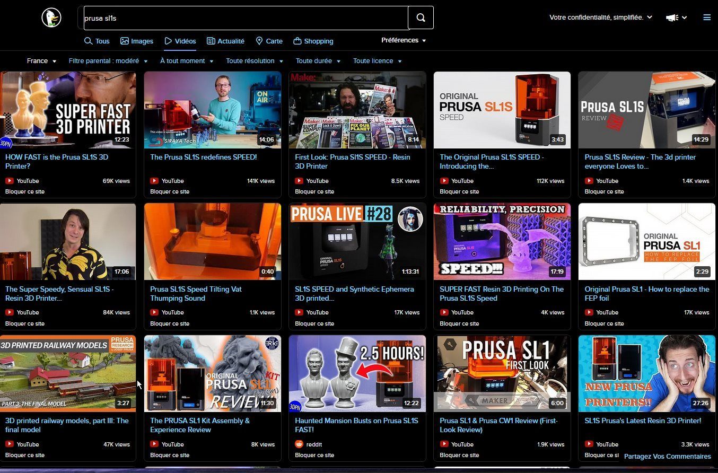Click Bloquer ce site under Prusa LIVE video

coord(314,323)
